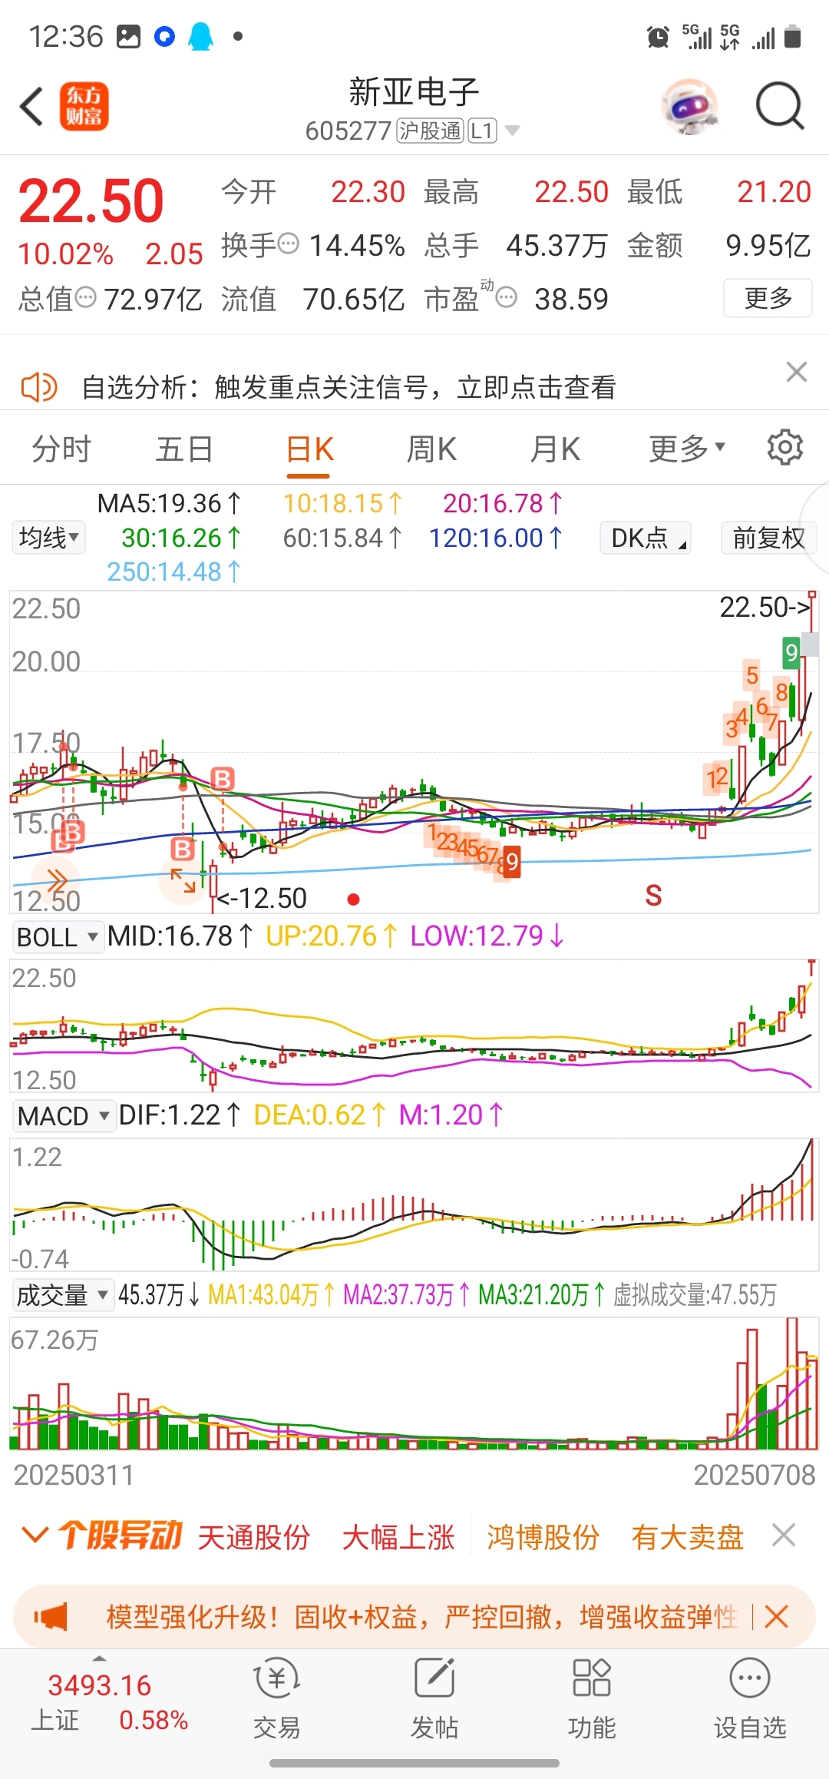Tap the 设自选 watchlist icon

click(x=750, y=1698)
